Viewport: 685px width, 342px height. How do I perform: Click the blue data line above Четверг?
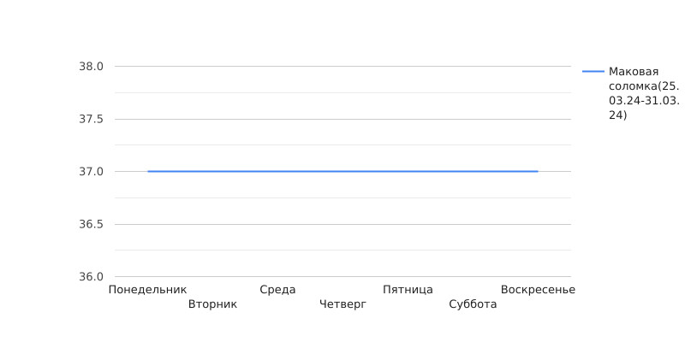click(x=343, y=172)
